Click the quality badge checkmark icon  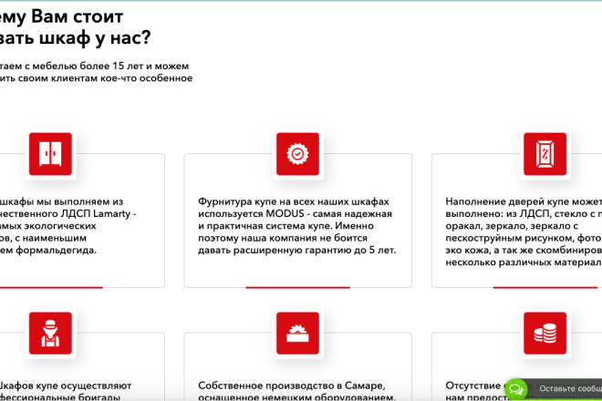[x=297, y=154]
